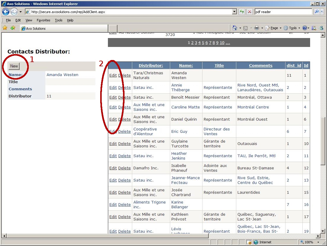Screen dimensions: 327x246
Task: Open the Help menu in menu bar
Action: pos(70,20)
